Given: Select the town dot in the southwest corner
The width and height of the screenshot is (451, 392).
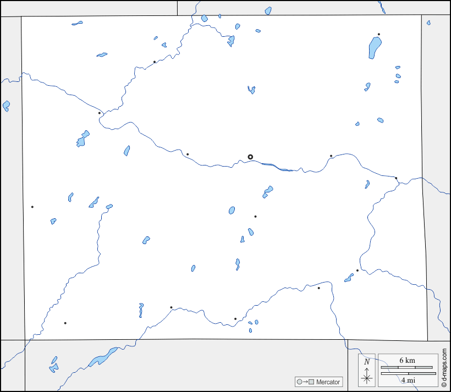Looking at the screenshot, I should pos(65,323).
